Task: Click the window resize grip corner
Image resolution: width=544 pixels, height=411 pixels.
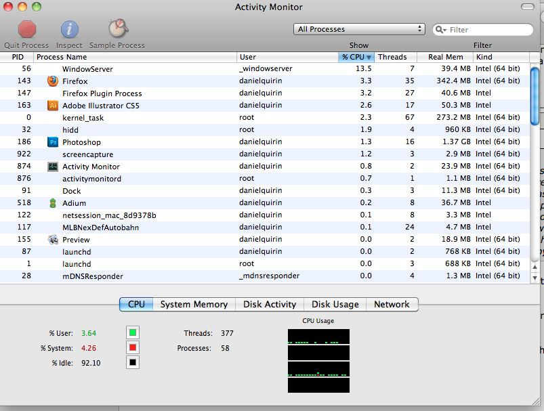Action: coord(536,401)
